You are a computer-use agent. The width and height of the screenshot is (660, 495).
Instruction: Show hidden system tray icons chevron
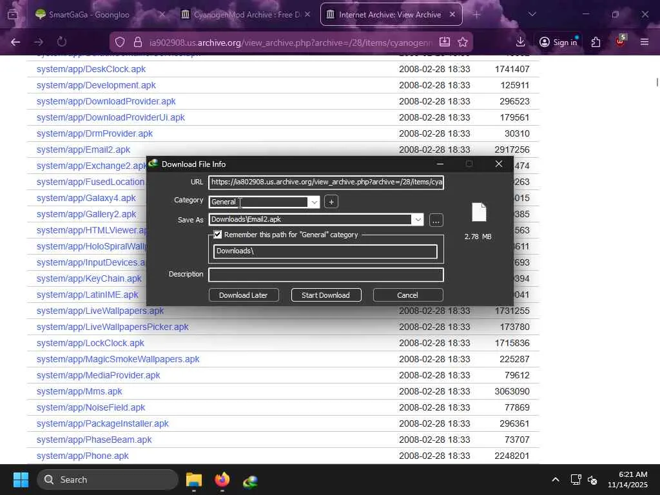pyautogui.click(x=556, y=480)
